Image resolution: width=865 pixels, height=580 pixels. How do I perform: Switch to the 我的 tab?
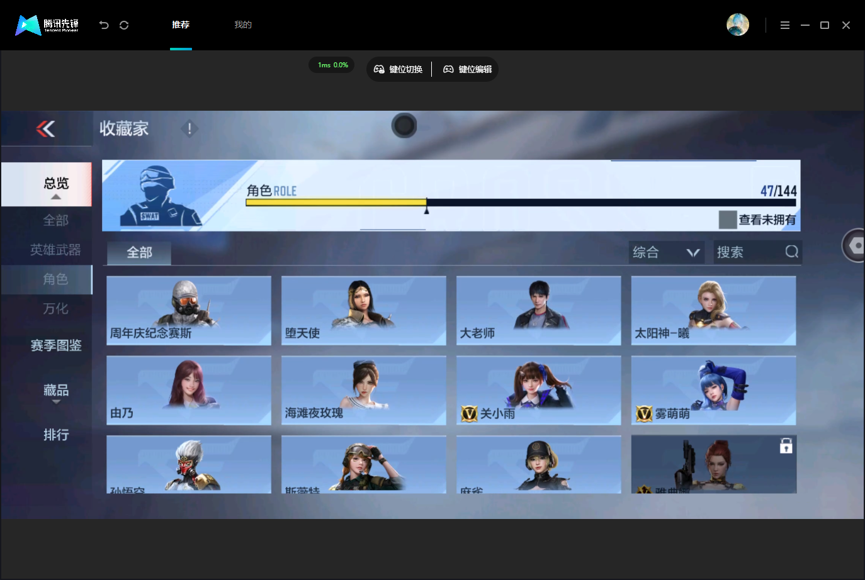click(243, 25)
